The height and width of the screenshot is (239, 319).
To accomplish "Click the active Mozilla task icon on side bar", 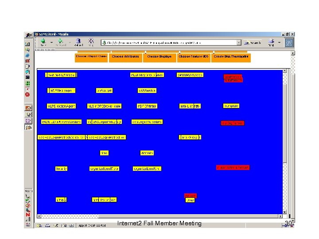I will coord(28,127).
